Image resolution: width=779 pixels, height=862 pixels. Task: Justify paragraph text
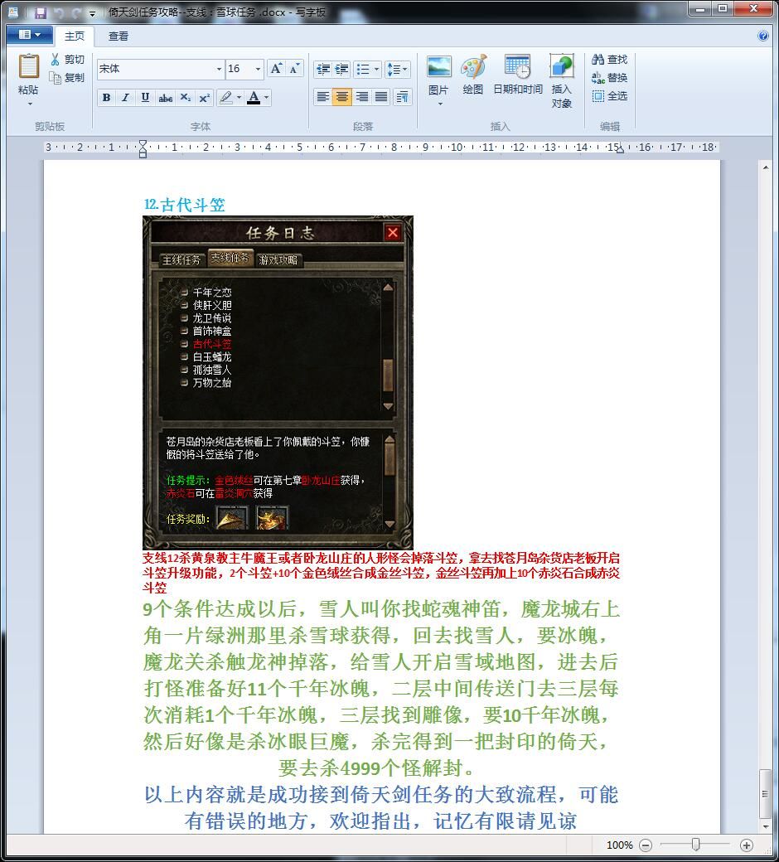(380, 97)
